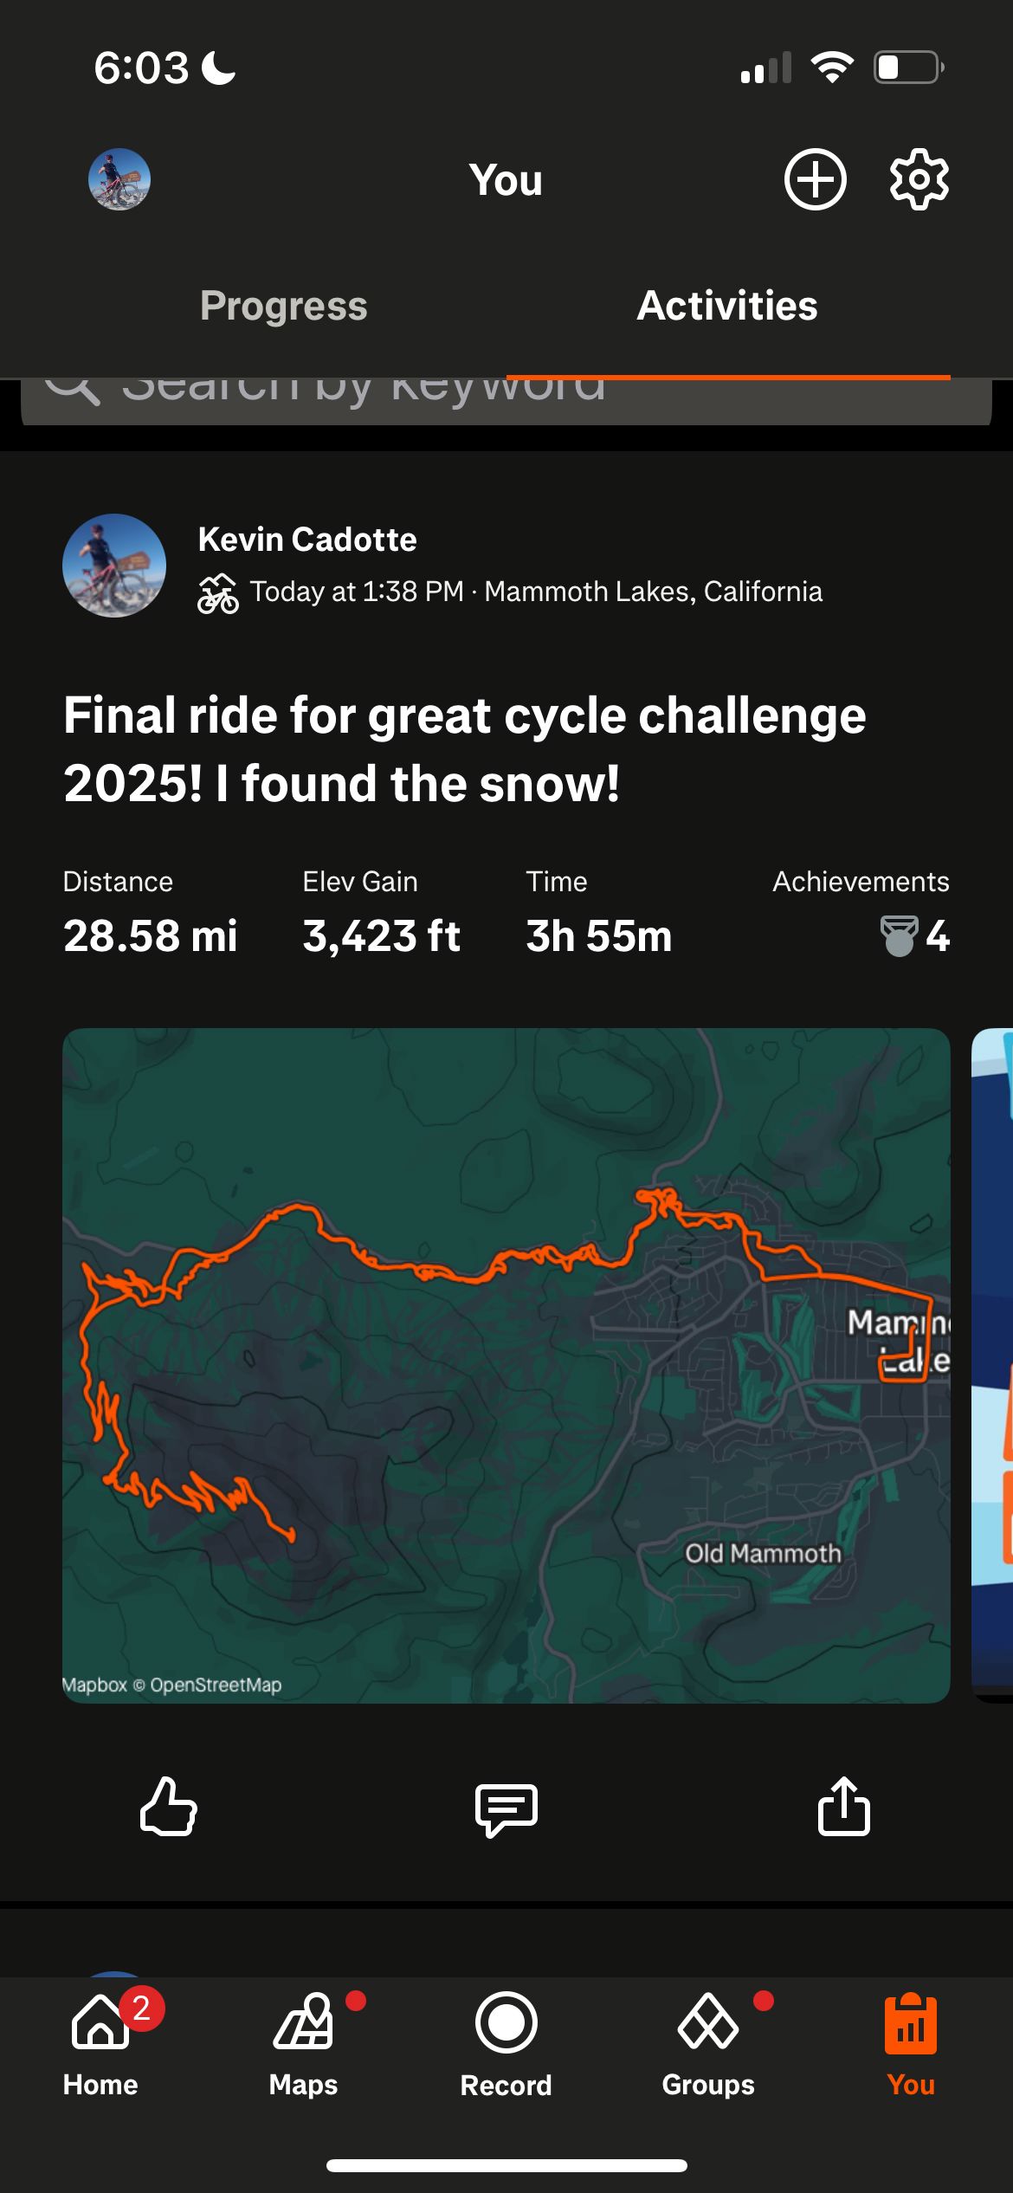The image size is (1013, 2193).
Task: Tap the next media card beside map
Action: 993,1365
